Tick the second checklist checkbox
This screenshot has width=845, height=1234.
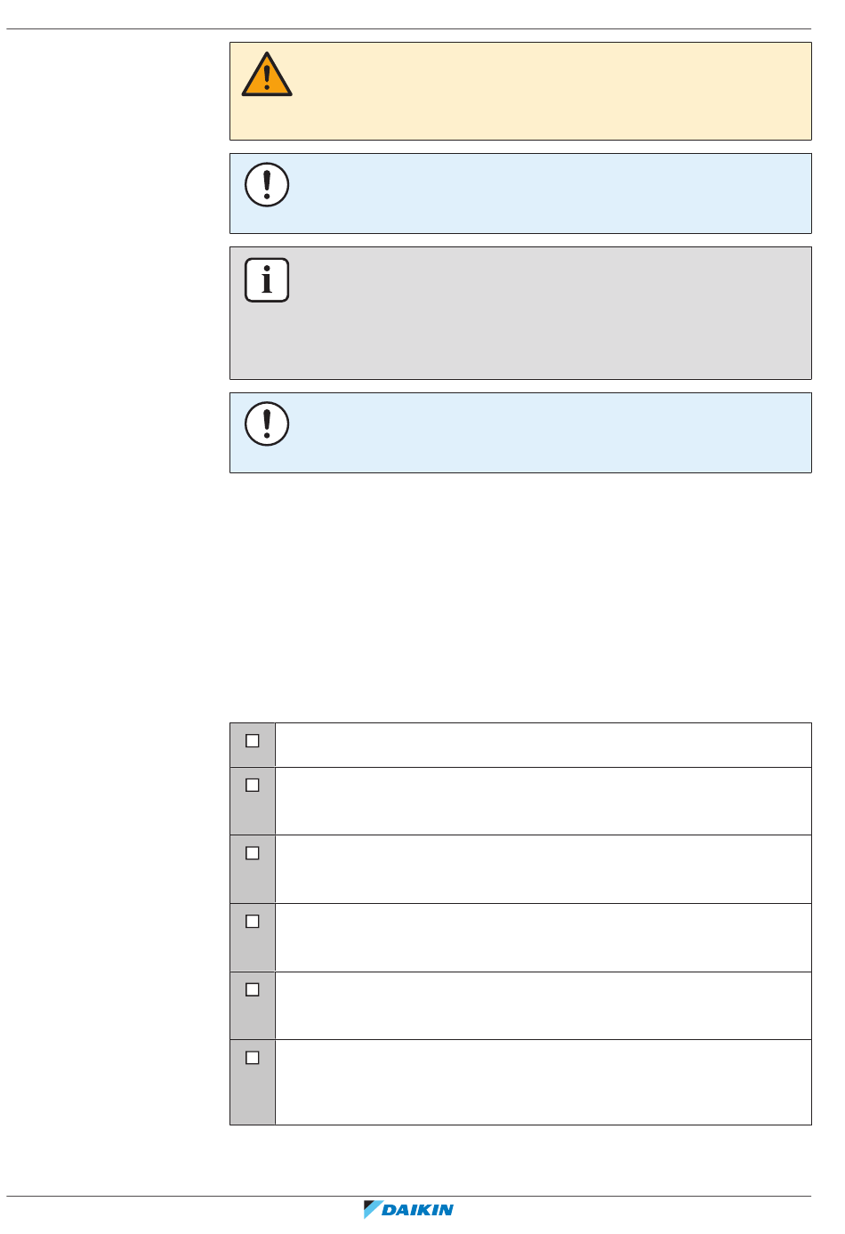[253, 785]
